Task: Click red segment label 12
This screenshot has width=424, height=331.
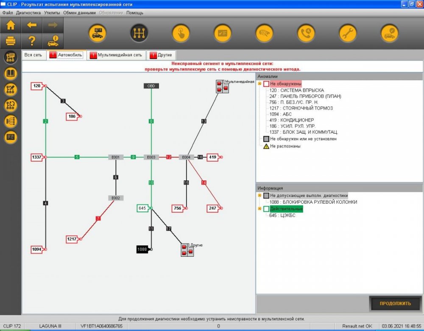Action: click(x=168, y=157)
